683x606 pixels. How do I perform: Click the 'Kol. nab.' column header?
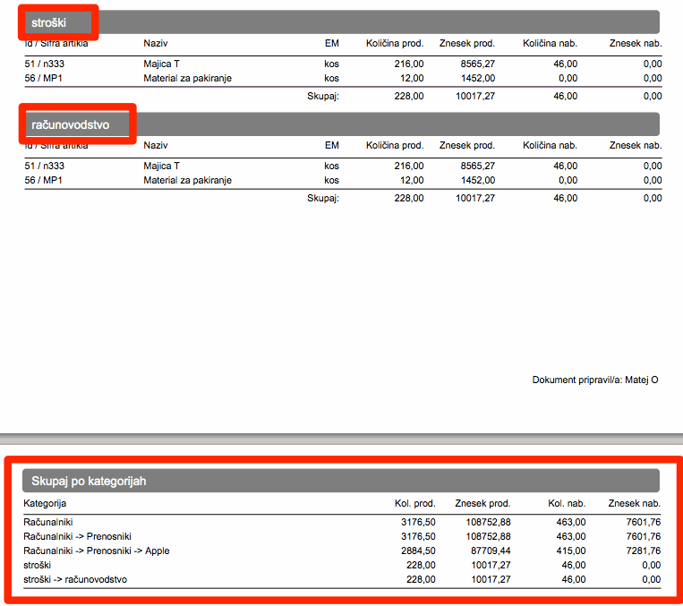pyautogui.click(x=567, y=503)
